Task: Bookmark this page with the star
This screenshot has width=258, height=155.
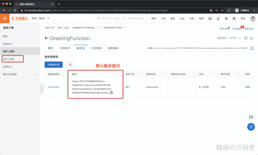Action: tap(222, 10)
